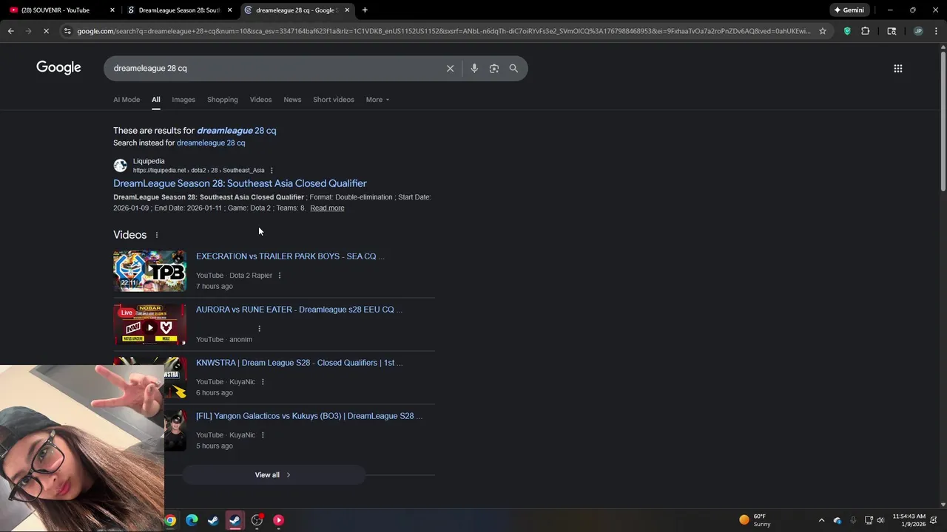Click the Google logo
Viewport: 947px width, 532px height.
click(x=58, y=68)
